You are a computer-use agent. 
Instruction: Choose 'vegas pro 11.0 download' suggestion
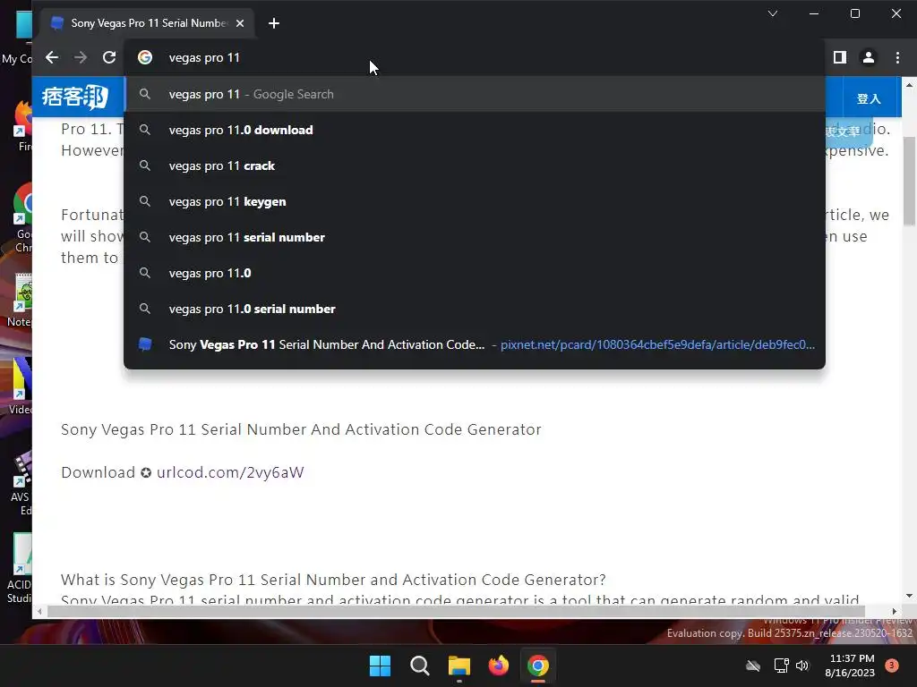475,130
